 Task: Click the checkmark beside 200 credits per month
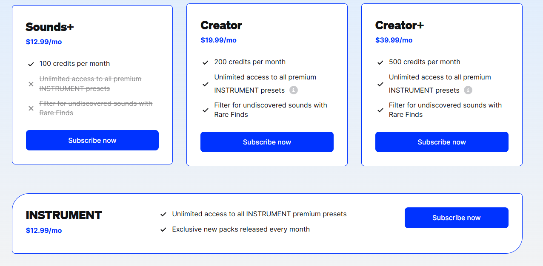pyautogui.click(x=206, y=62)
